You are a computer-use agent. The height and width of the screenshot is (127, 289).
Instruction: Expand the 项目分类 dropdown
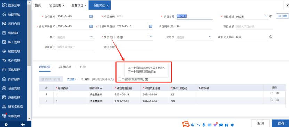point(266,16)
